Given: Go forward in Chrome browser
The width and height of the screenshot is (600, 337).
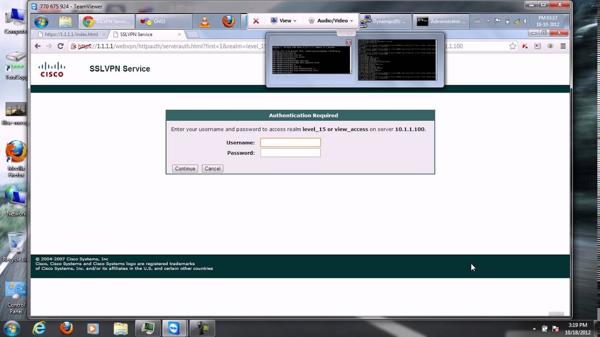Looking at the screenshot, I should (x=49, y=46).
